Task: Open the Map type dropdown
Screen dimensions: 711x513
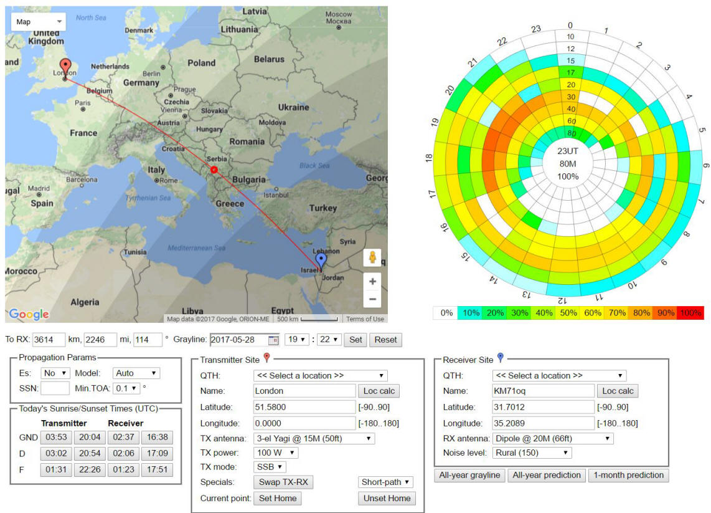Action: click(x=39, y=22)
